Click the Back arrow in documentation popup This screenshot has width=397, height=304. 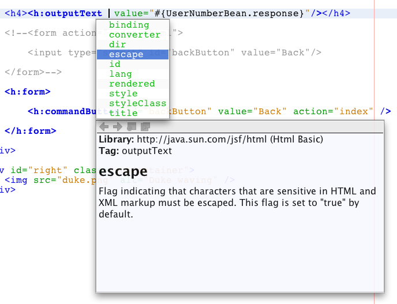click(104, 126)
